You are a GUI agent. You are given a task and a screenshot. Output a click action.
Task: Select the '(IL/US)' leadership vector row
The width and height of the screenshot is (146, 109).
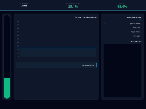click(x=122, y=24)
